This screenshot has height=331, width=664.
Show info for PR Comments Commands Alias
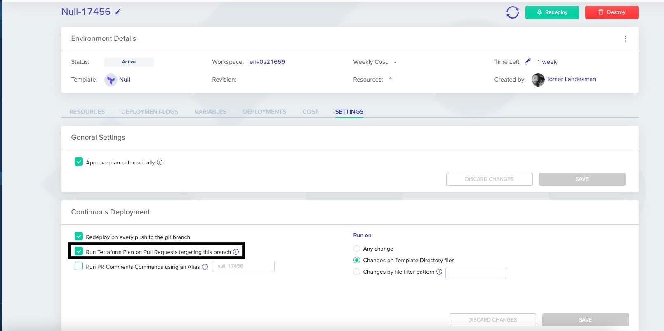[205, 267]
